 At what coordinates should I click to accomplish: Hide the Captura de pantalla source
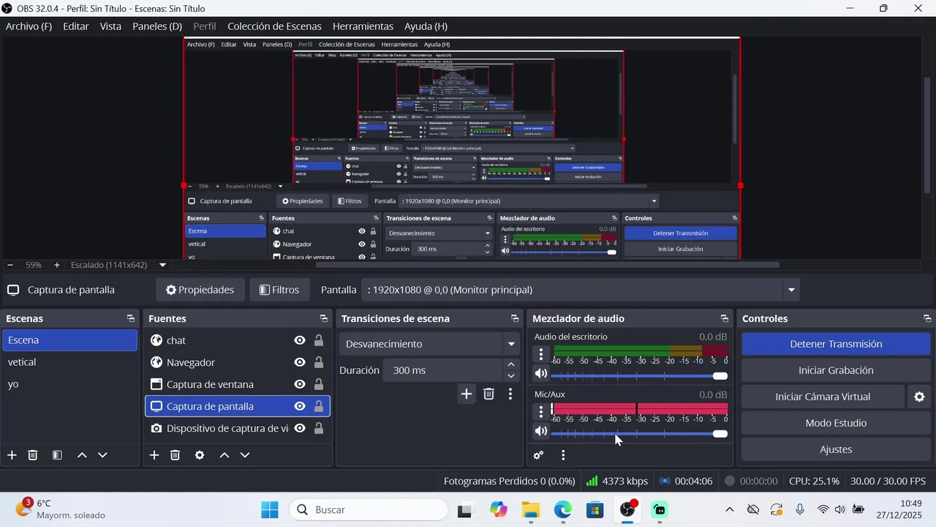[300, 406]
